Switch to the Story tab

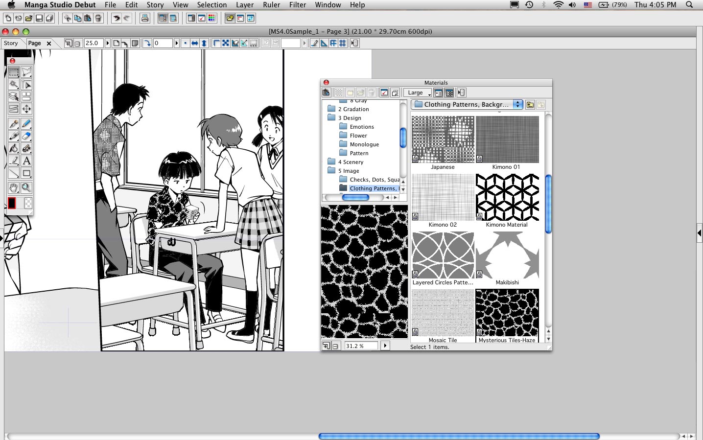coord(11,43)
